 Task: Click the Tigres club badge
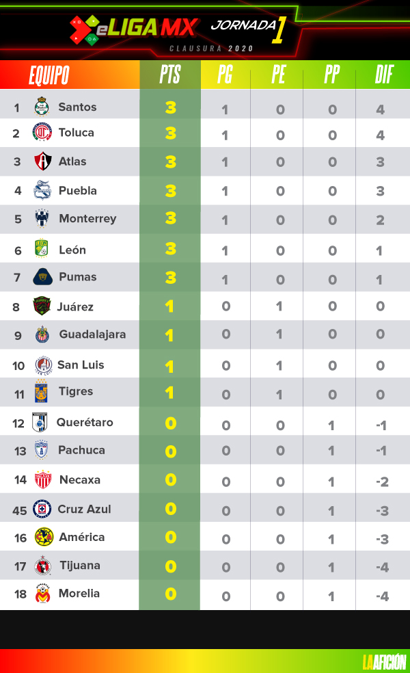point(41,391)
